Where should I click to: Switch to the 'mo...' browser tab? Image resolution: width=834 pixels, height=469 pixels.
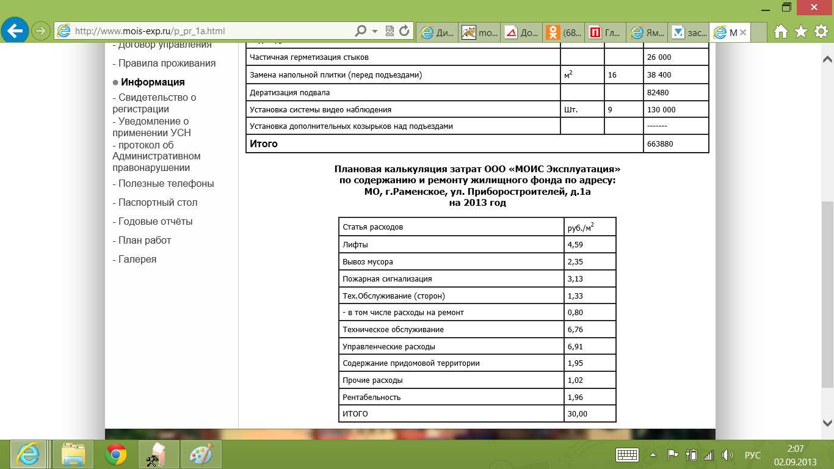pos(479,32)
